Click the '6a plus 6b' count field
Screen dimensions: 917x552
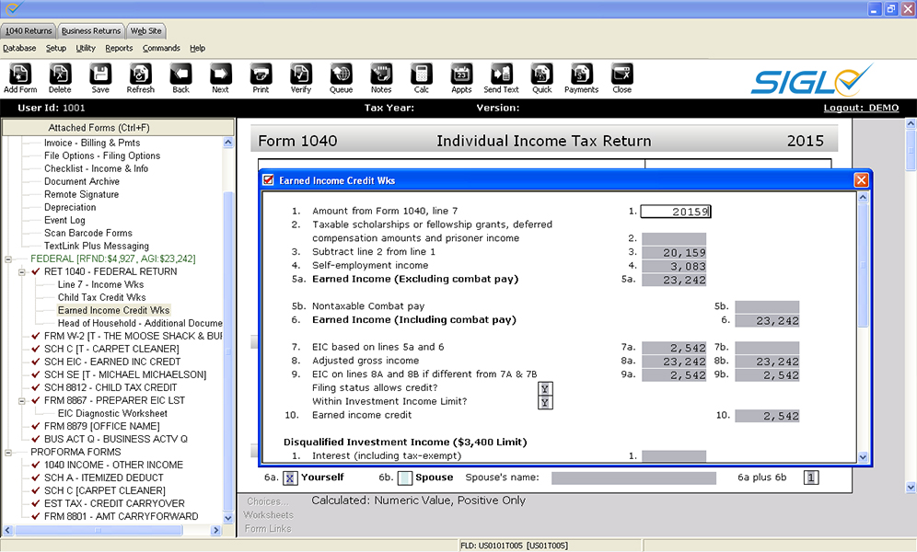point(810,477)
